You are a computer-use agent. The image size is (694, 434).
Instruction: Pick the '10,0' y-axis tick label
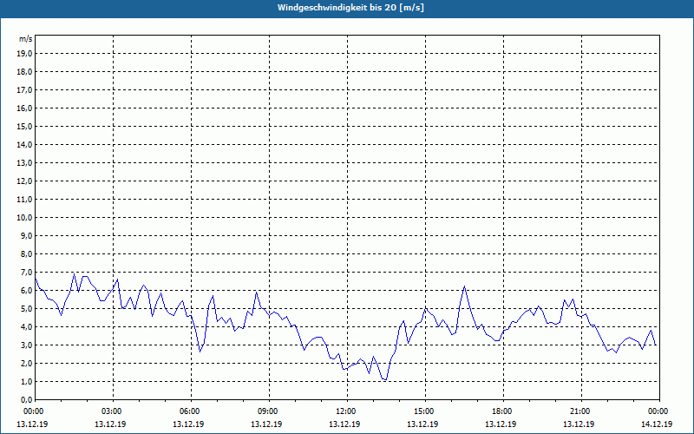point(24,218)
